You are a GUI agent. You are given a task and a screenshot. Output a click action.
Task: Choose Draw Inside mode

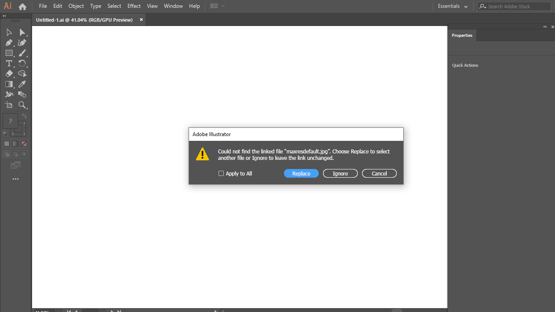point(24,154)
